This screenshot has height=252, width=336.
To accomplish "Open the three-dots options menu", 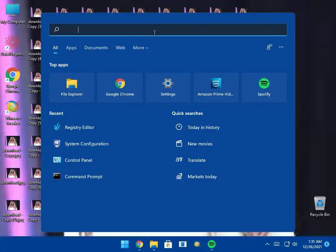I will (x=281, y=47).
